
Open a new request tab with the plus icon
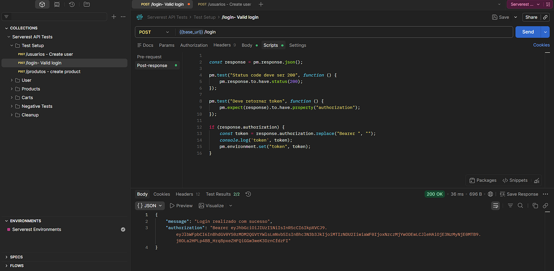tap(261, 4)
